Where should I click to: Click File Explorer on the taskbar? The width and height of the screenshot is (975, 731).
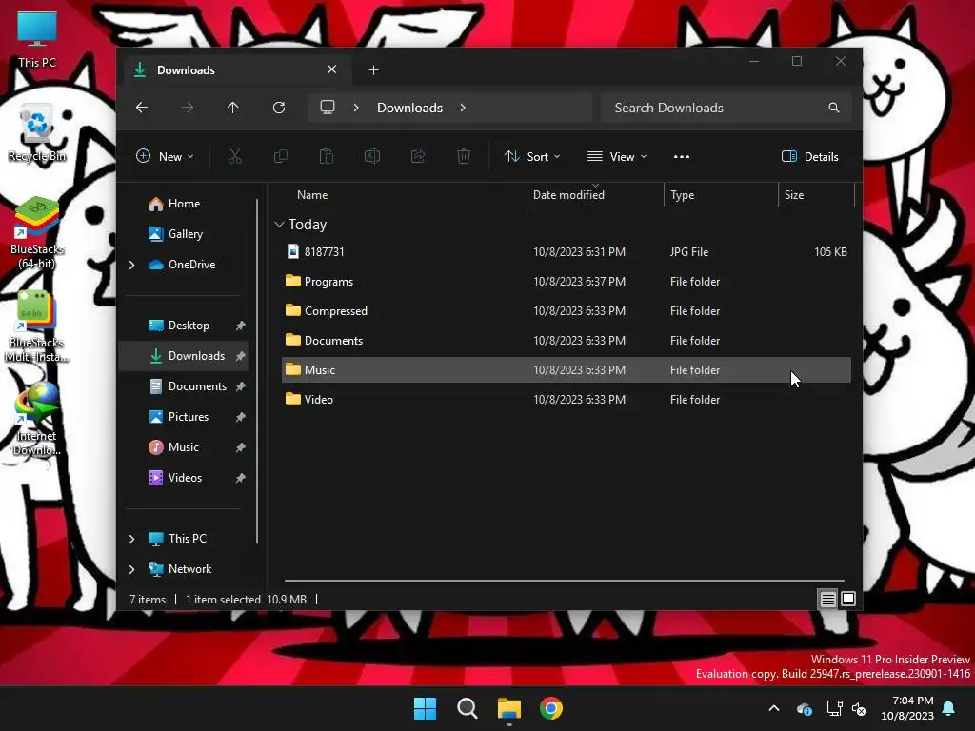coord(509,708)
